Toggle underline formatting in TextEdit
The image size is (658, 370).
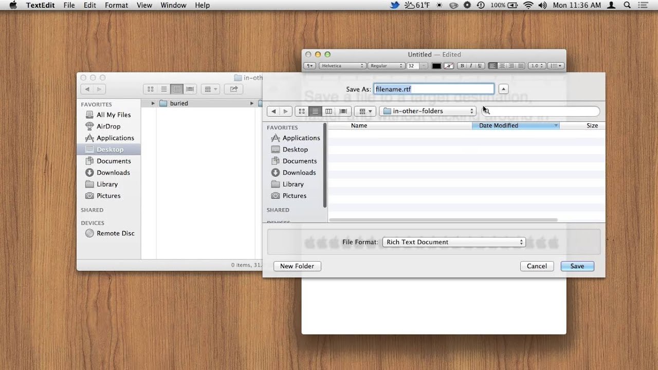coord(480,66)
